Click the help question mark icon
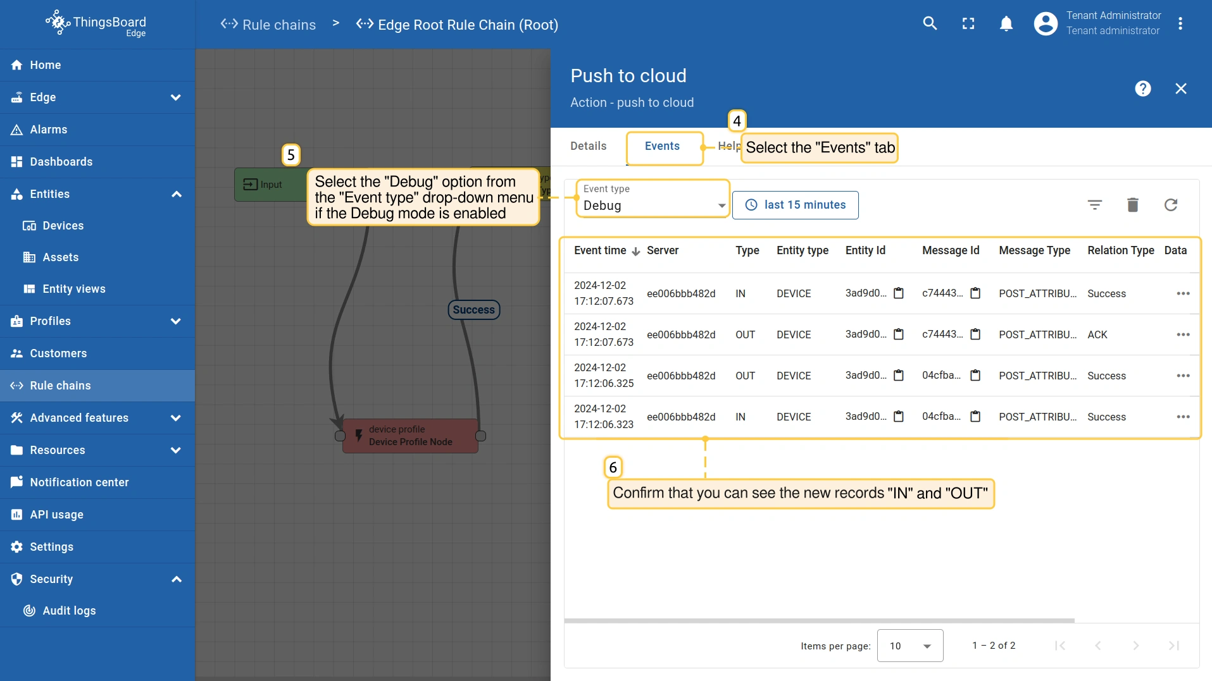Image resolution: width=1212 pixels, height=681 pixels. [1142, 89]
